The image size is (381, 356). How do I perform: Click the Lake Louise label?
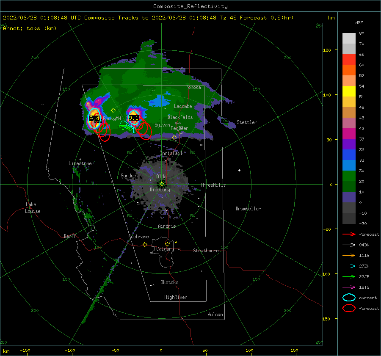point(33,208)
